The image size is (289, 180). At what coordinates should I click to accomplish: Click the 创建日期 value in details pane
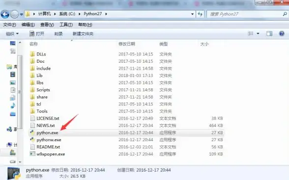click(x=153, y=170)
